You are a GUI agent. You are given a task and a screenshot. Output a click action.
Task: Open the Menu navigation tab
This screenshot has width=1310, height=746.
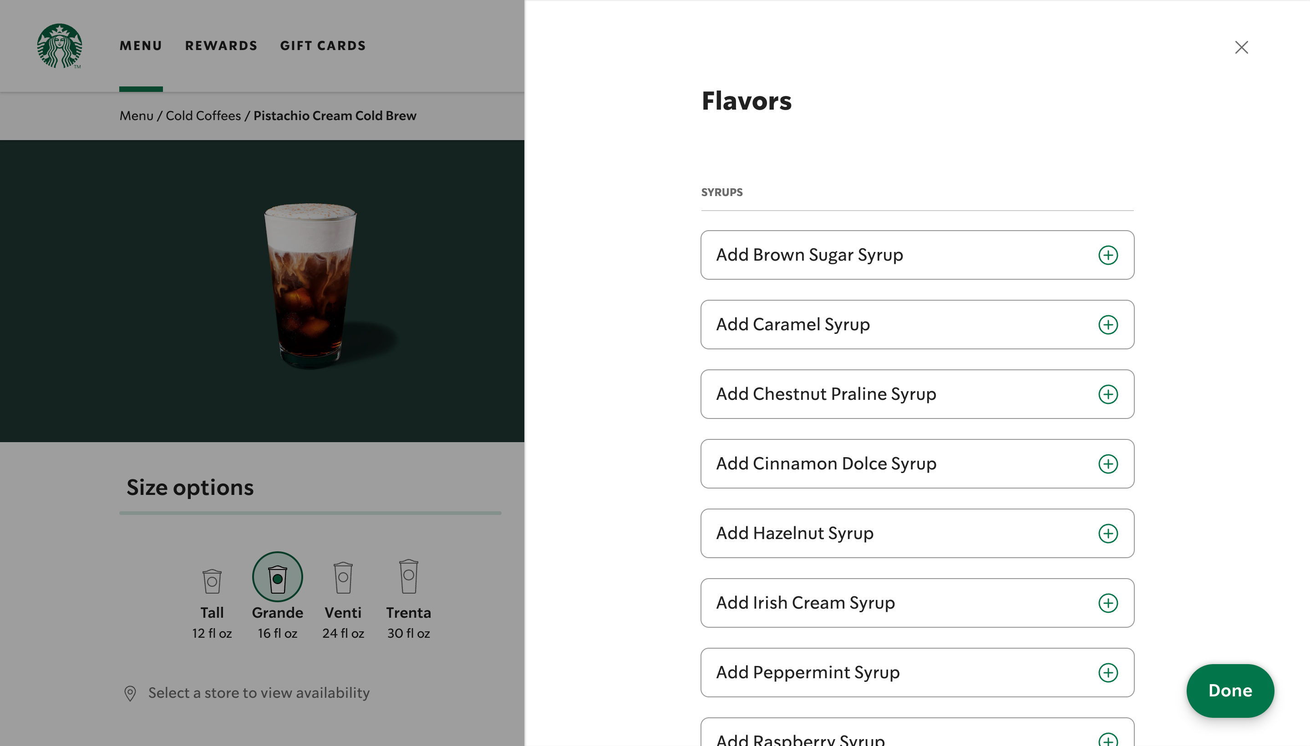click(x=141, y=45)
